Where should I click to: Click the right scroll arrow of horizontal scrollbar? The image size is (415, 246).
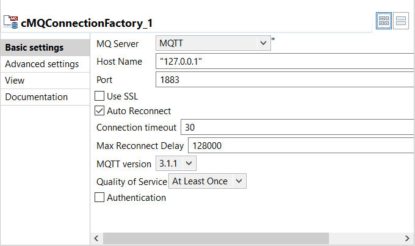click(408, 238)
